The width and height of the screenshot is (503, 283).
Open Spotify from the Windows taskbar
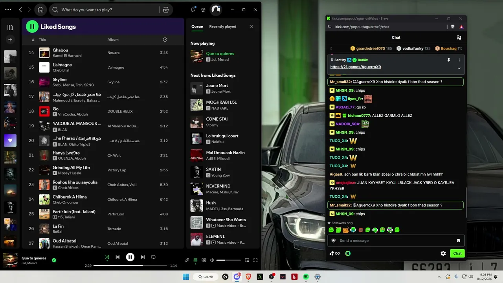click(x=306, y=277)
